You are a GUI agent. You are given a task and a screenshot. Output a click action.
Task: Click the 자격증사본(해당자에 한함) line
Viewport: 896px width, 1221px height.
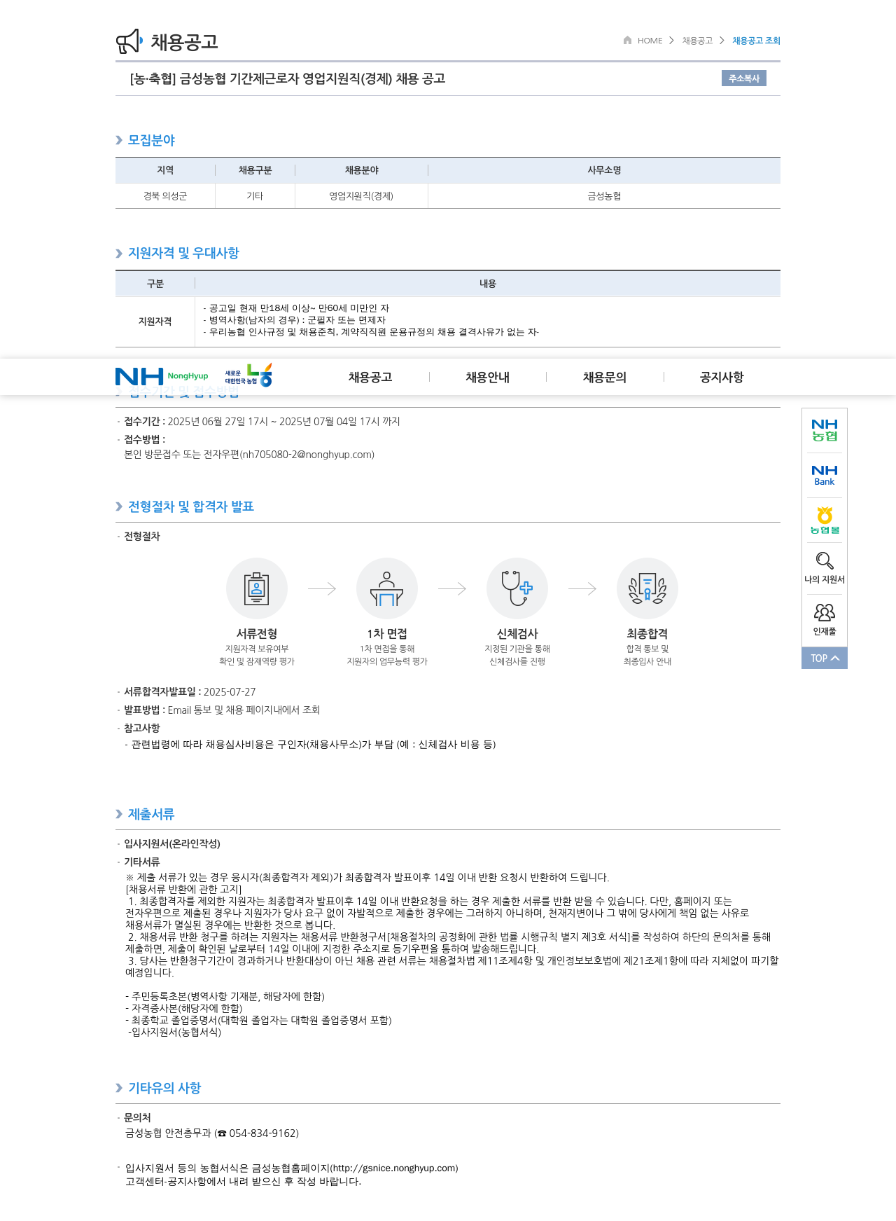tap(183, 1008)
